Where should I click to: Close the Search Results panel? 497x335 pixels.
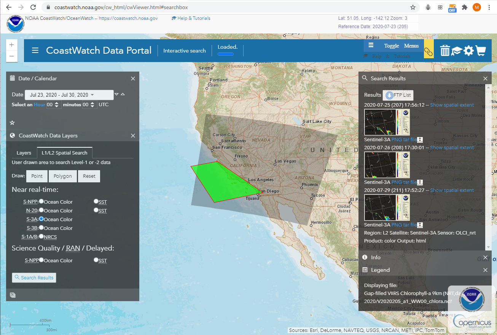pyautogui.click(x=485, y=78)
